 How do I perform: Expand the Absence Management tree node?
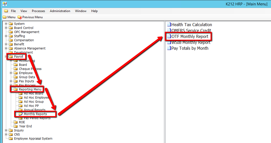tap(6, 48)
